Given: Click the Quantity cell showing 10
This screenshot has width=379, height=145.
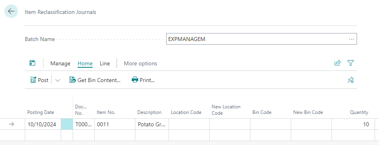Looking at the screenshot, I should pos(353,124).
